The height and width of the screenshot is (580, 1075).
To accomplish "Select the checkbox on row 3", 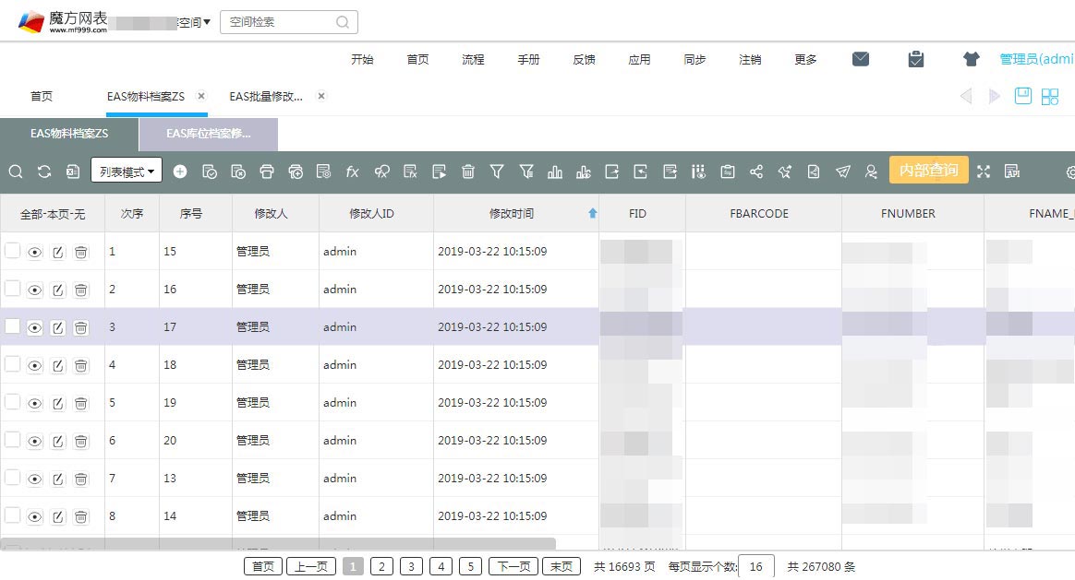I will pyautogui.click(x=14, y=326).
